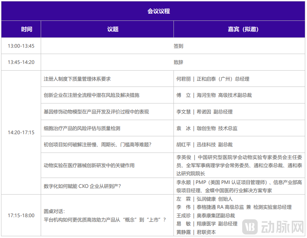Select 细胞治疗产品的风险评估与质量检测 topic
The height and width of the screenshot is (238, 307).
(78, 128)
